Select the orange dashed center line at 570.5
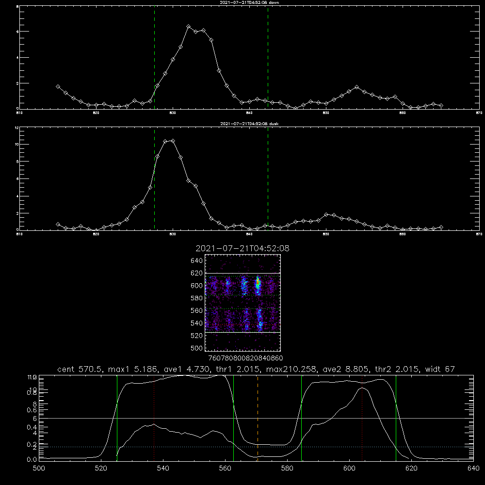The height and width of the screenshot is (485, 485). 258,418
